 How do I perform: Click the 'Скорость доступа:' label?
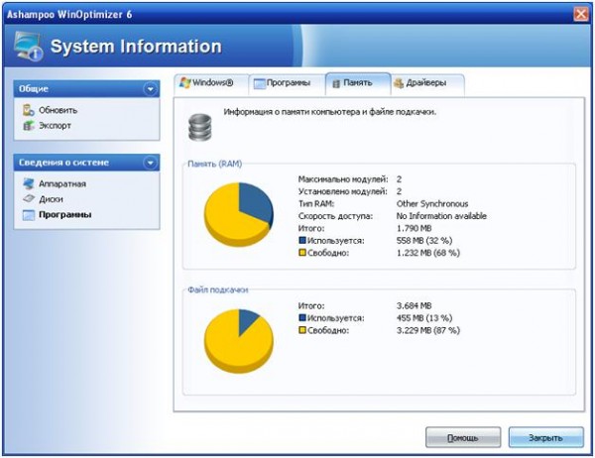335,216
